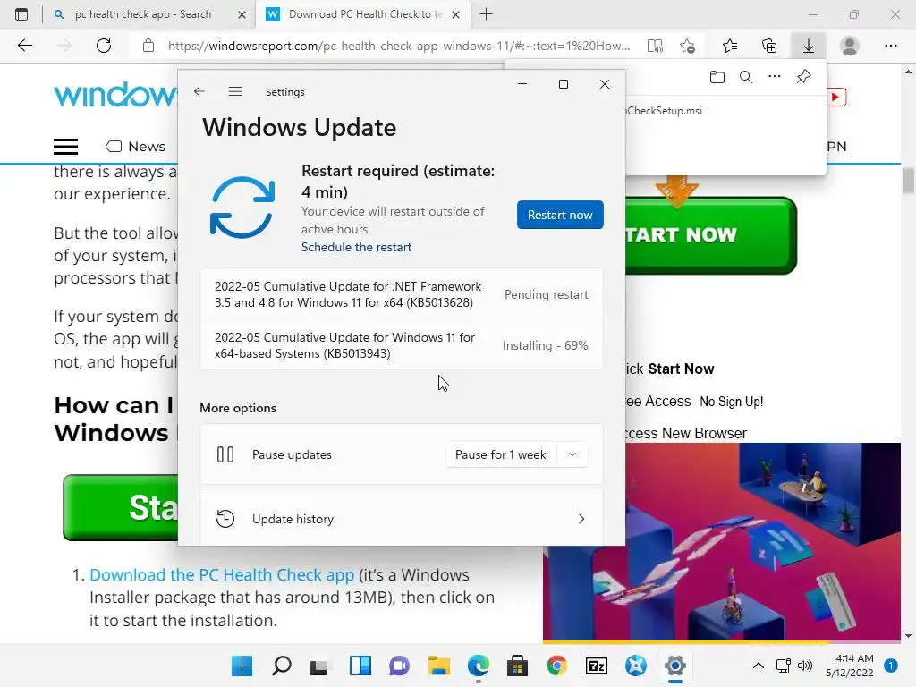Switch to the pc health check app Search tab
Image resolution: width=916 pixels, height=687 pixels.
coord(142,14)
